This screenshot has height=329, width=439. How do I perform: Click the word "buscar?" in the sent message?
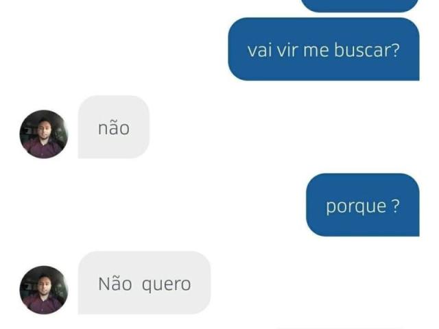(367, 50)
